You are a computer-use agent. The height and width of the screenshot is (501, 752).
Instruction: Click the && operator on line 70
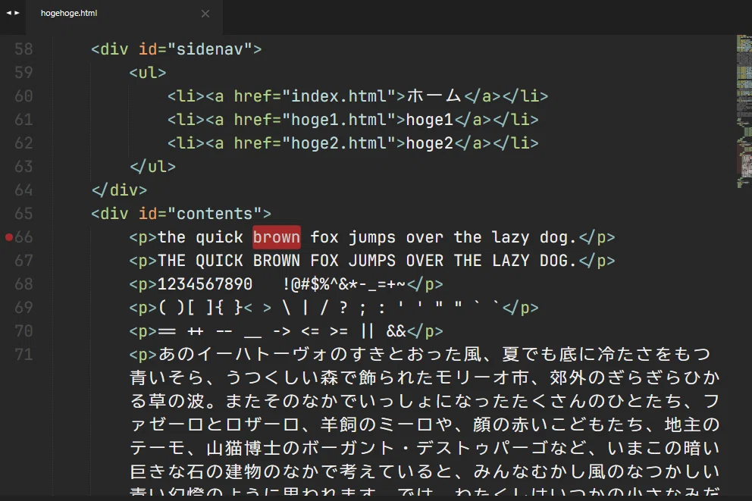tap(396, 330)
